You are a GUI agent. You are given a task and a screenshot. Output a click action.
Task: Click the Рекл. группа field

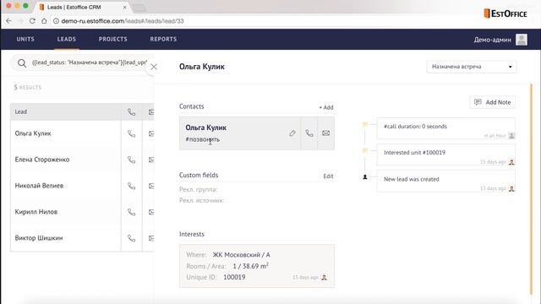pyautogui.click(x=199, y=189)
